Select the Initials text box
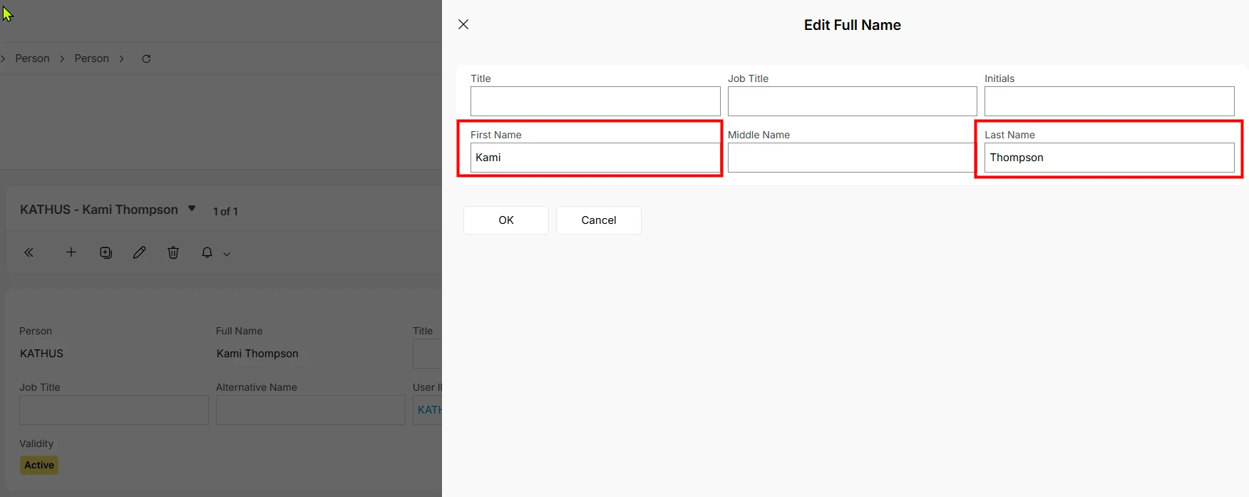This screenshot has width=1249, height=497. coord(1109,101)
